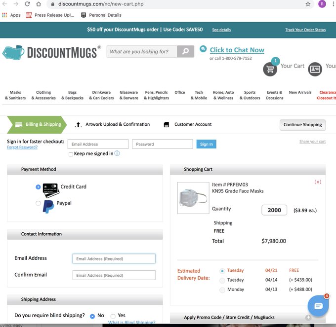Viewport: 336px width, 327px height.
Task: Open the shopping cart icon
Action: (x=270, y=69)
